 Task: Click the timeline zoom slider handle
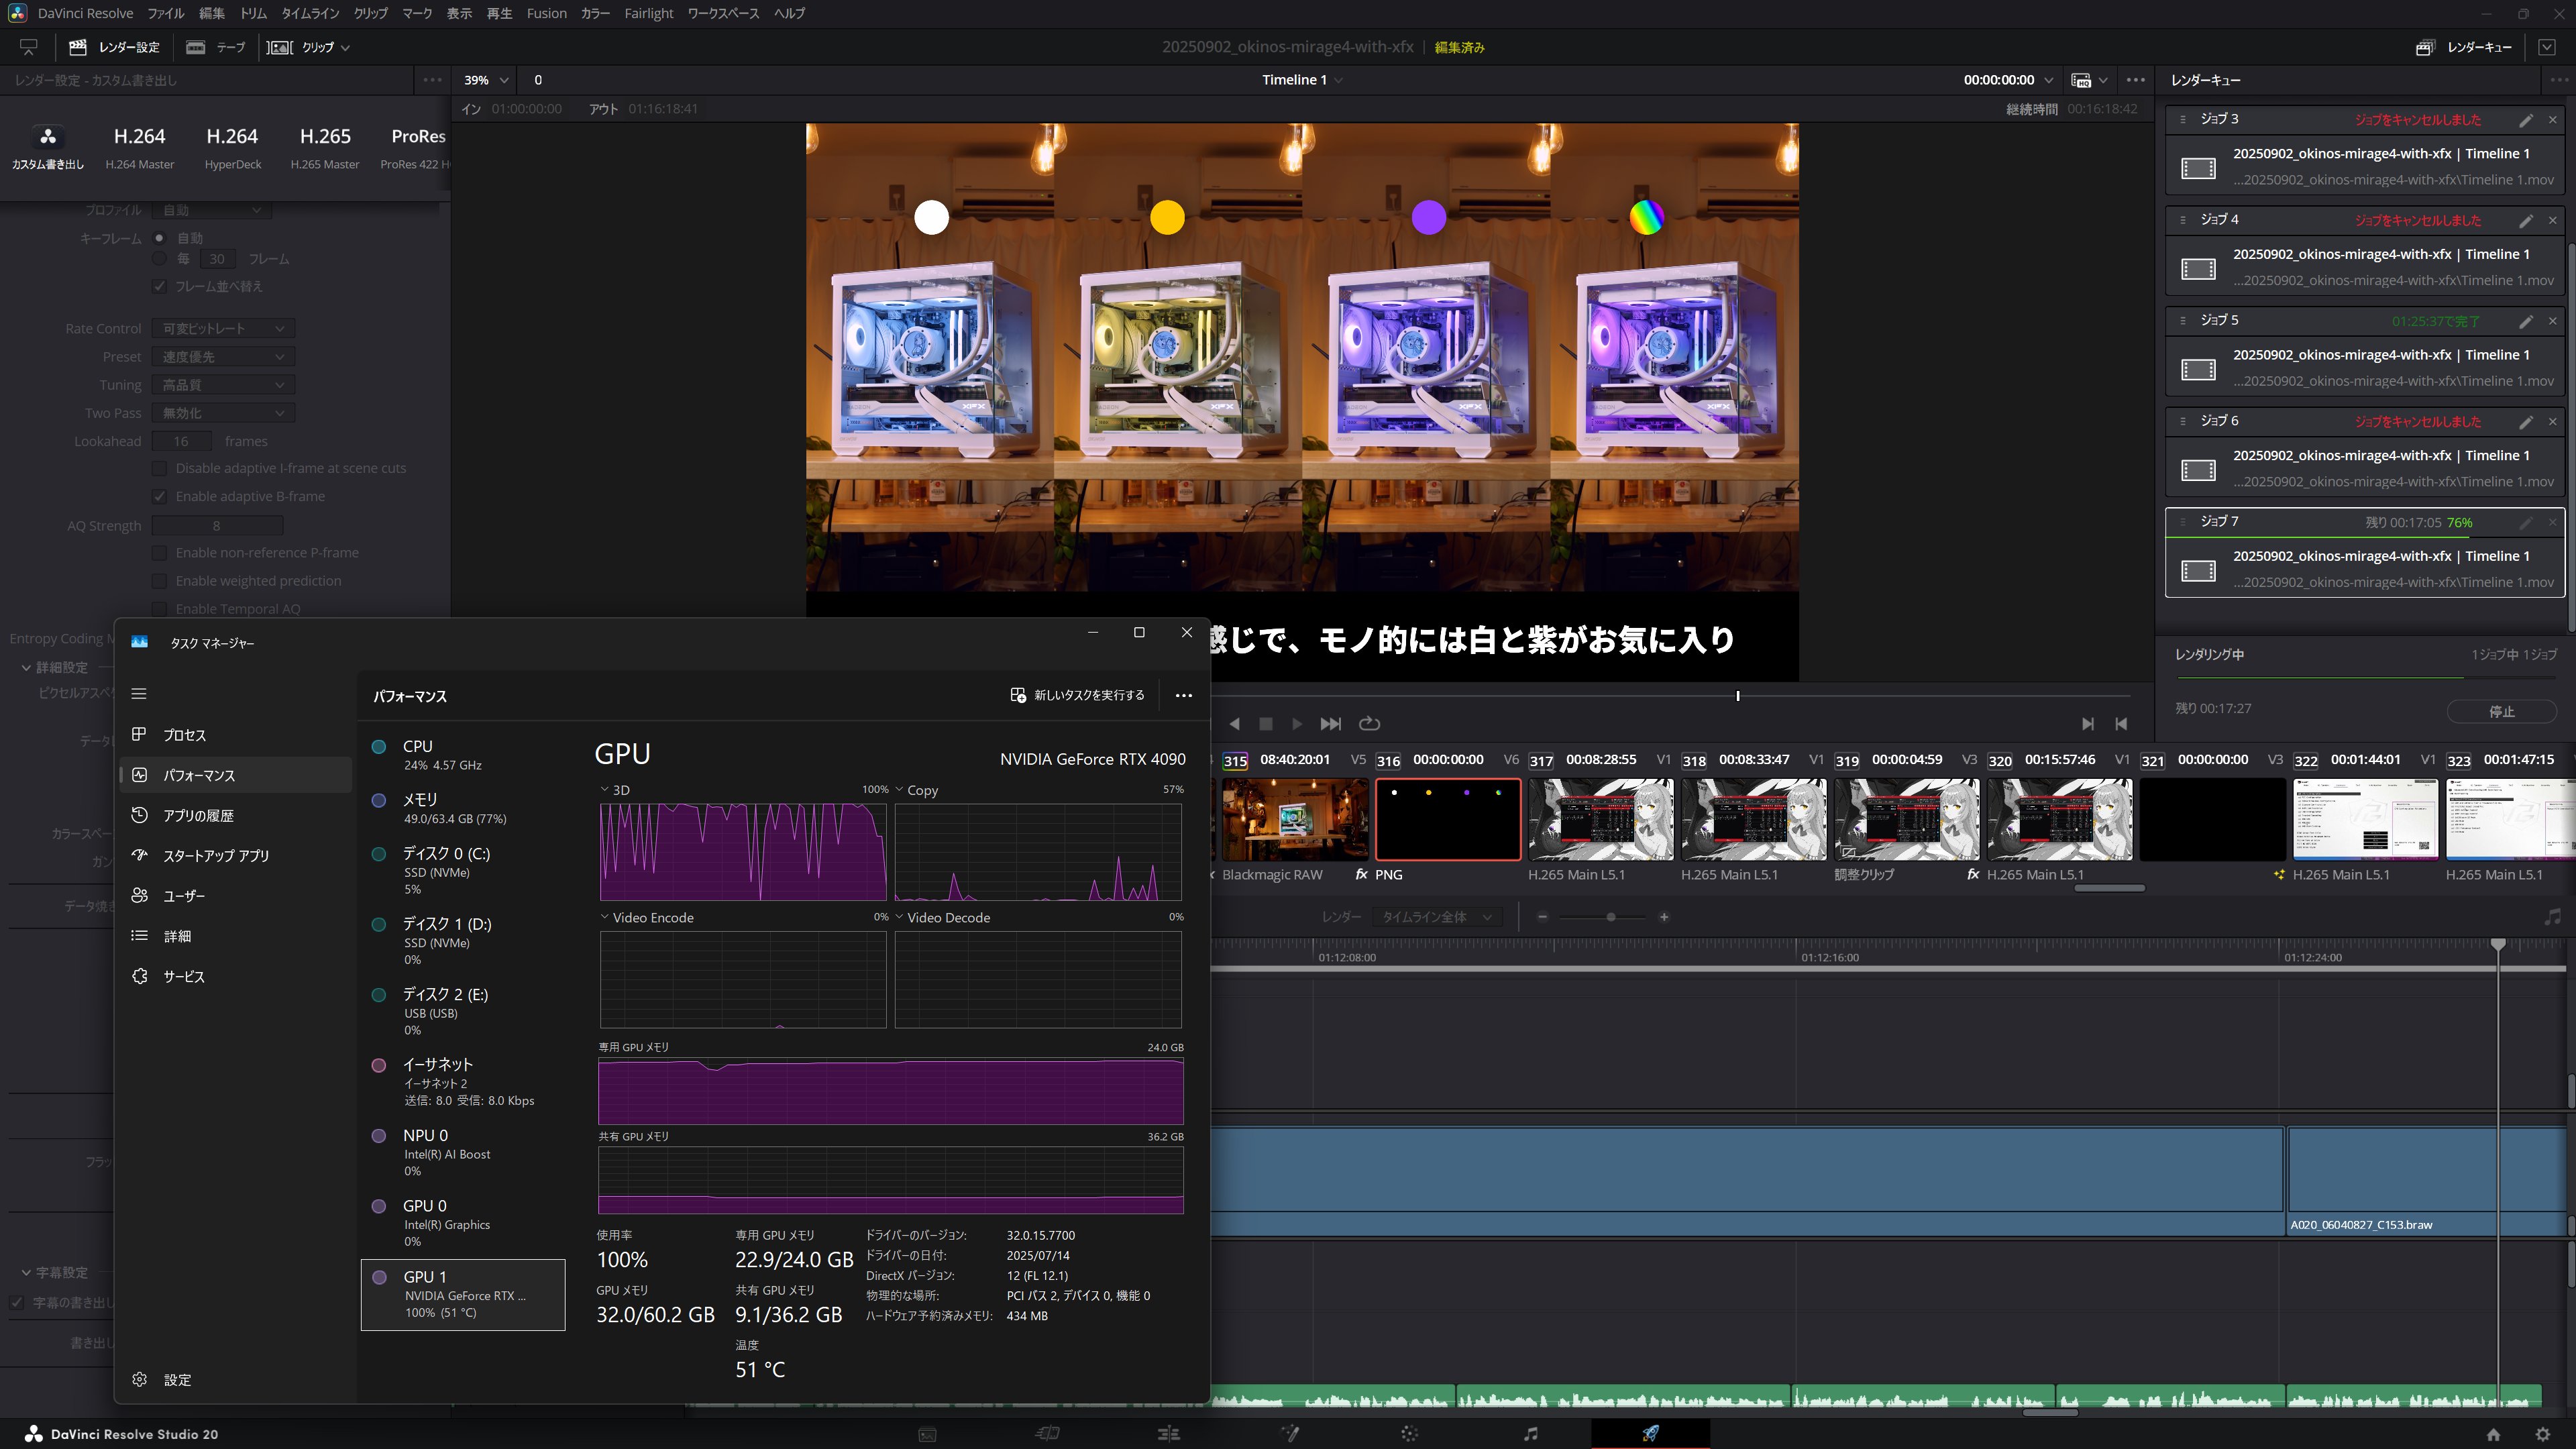[1610, 917]
